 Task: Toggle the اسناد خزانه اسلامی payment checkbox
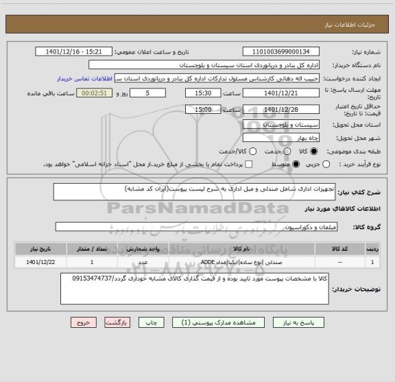(x=249, y=165)
